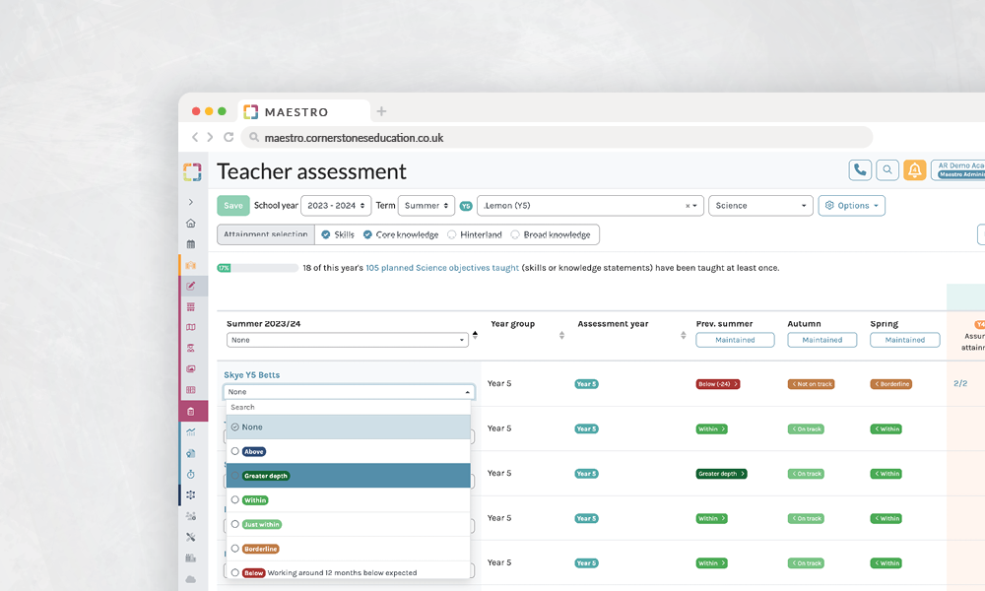The height and width of the screenshot is (591, 985).
Task: Reload page with browser refresh icon
Action: click(229, 138)
